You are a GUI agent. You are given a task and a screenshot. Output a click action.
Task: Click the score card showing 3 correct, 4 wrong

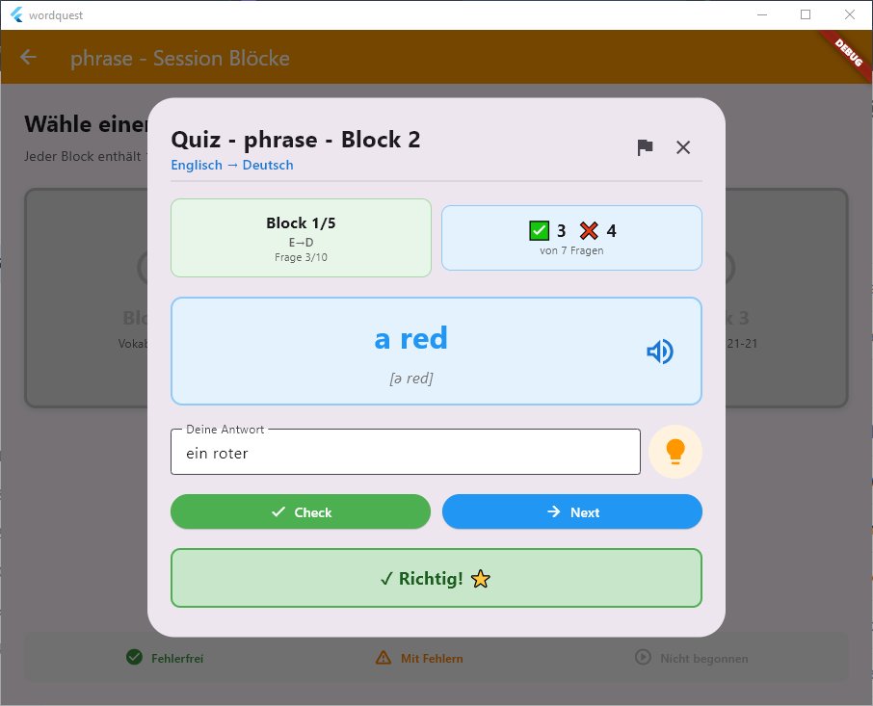click(571, 238)
